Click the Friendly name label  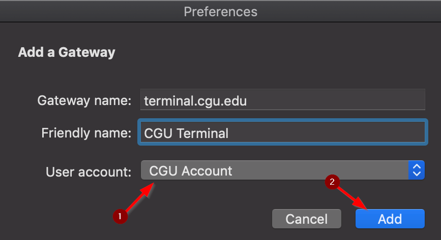[x=86, y=133]
